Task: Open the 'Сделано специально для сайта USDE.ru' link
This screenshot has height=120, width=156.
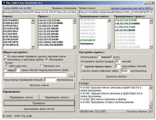Action: pos(132,8)
